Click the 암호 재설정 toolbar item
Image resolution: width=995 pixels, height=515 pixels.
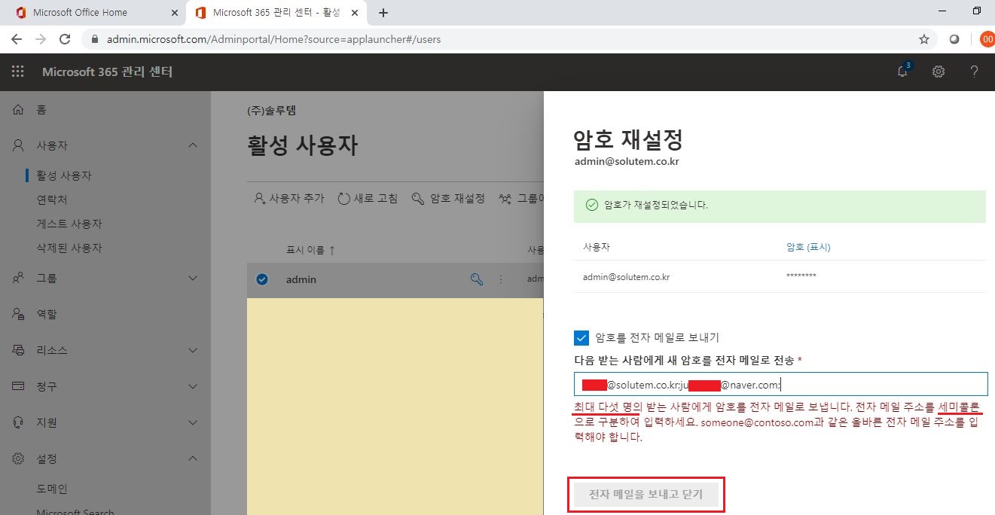click(448, 198)
